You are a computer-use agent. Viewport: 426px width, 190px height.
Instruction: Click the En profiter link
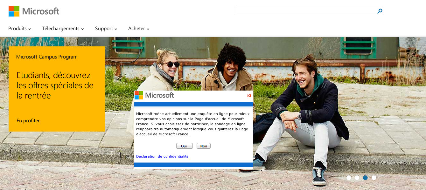(x=28, y=121)
